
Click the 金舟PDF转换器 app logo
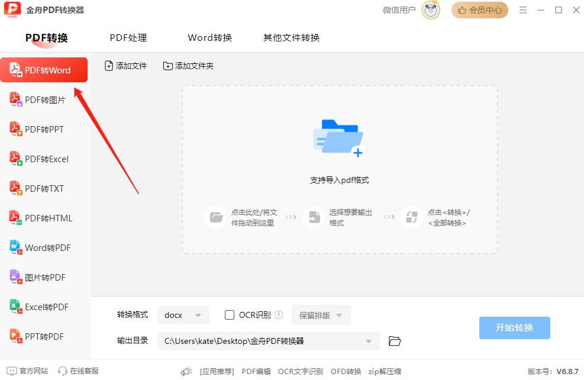12,10
